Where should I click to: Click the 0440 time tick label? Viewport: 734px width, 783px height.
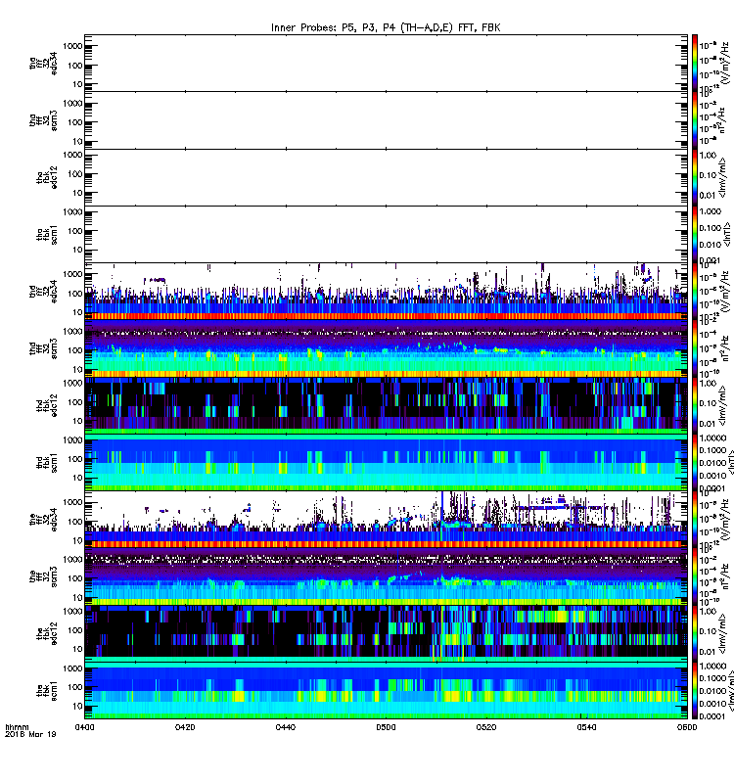pos(286,727)
